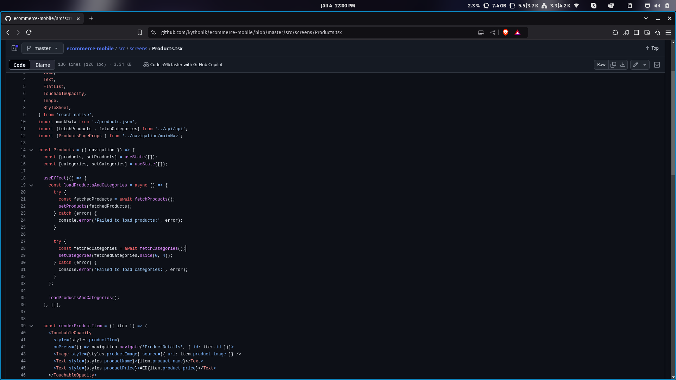This screenshot has height=380, width=676.
Task: Open edit options dropdown arrow
Action: click(x=645, y=65)
